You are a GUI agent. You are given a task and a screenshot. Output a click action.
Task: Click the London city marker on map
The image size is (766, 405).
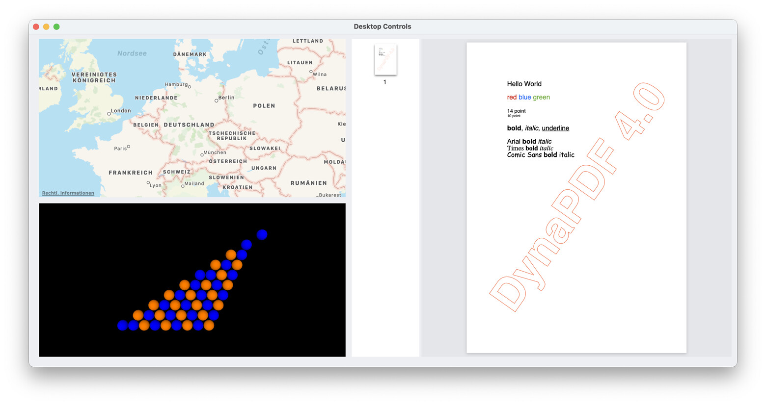tap(109, 114)
